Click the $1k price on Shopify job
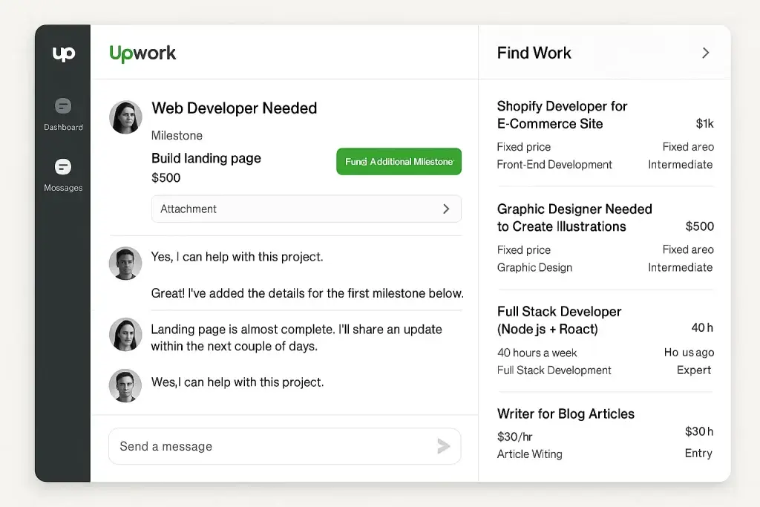 click(705, 124)
